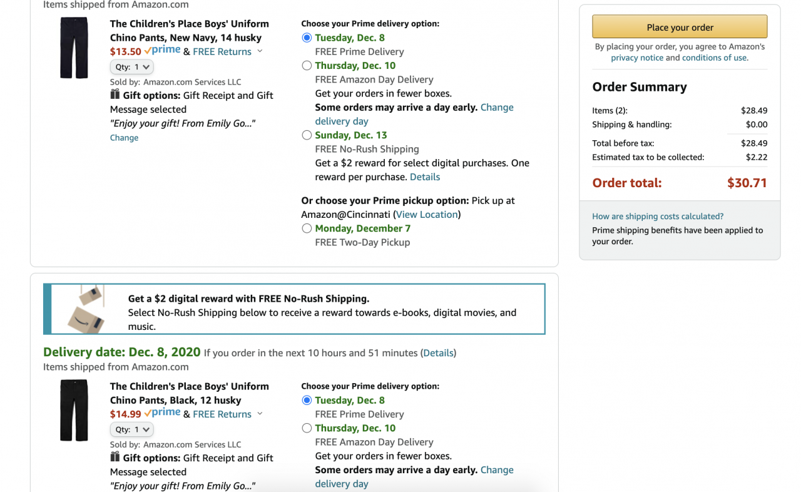
Task: Open the Qty dropdown for navy chino pants
Action: 132,67
